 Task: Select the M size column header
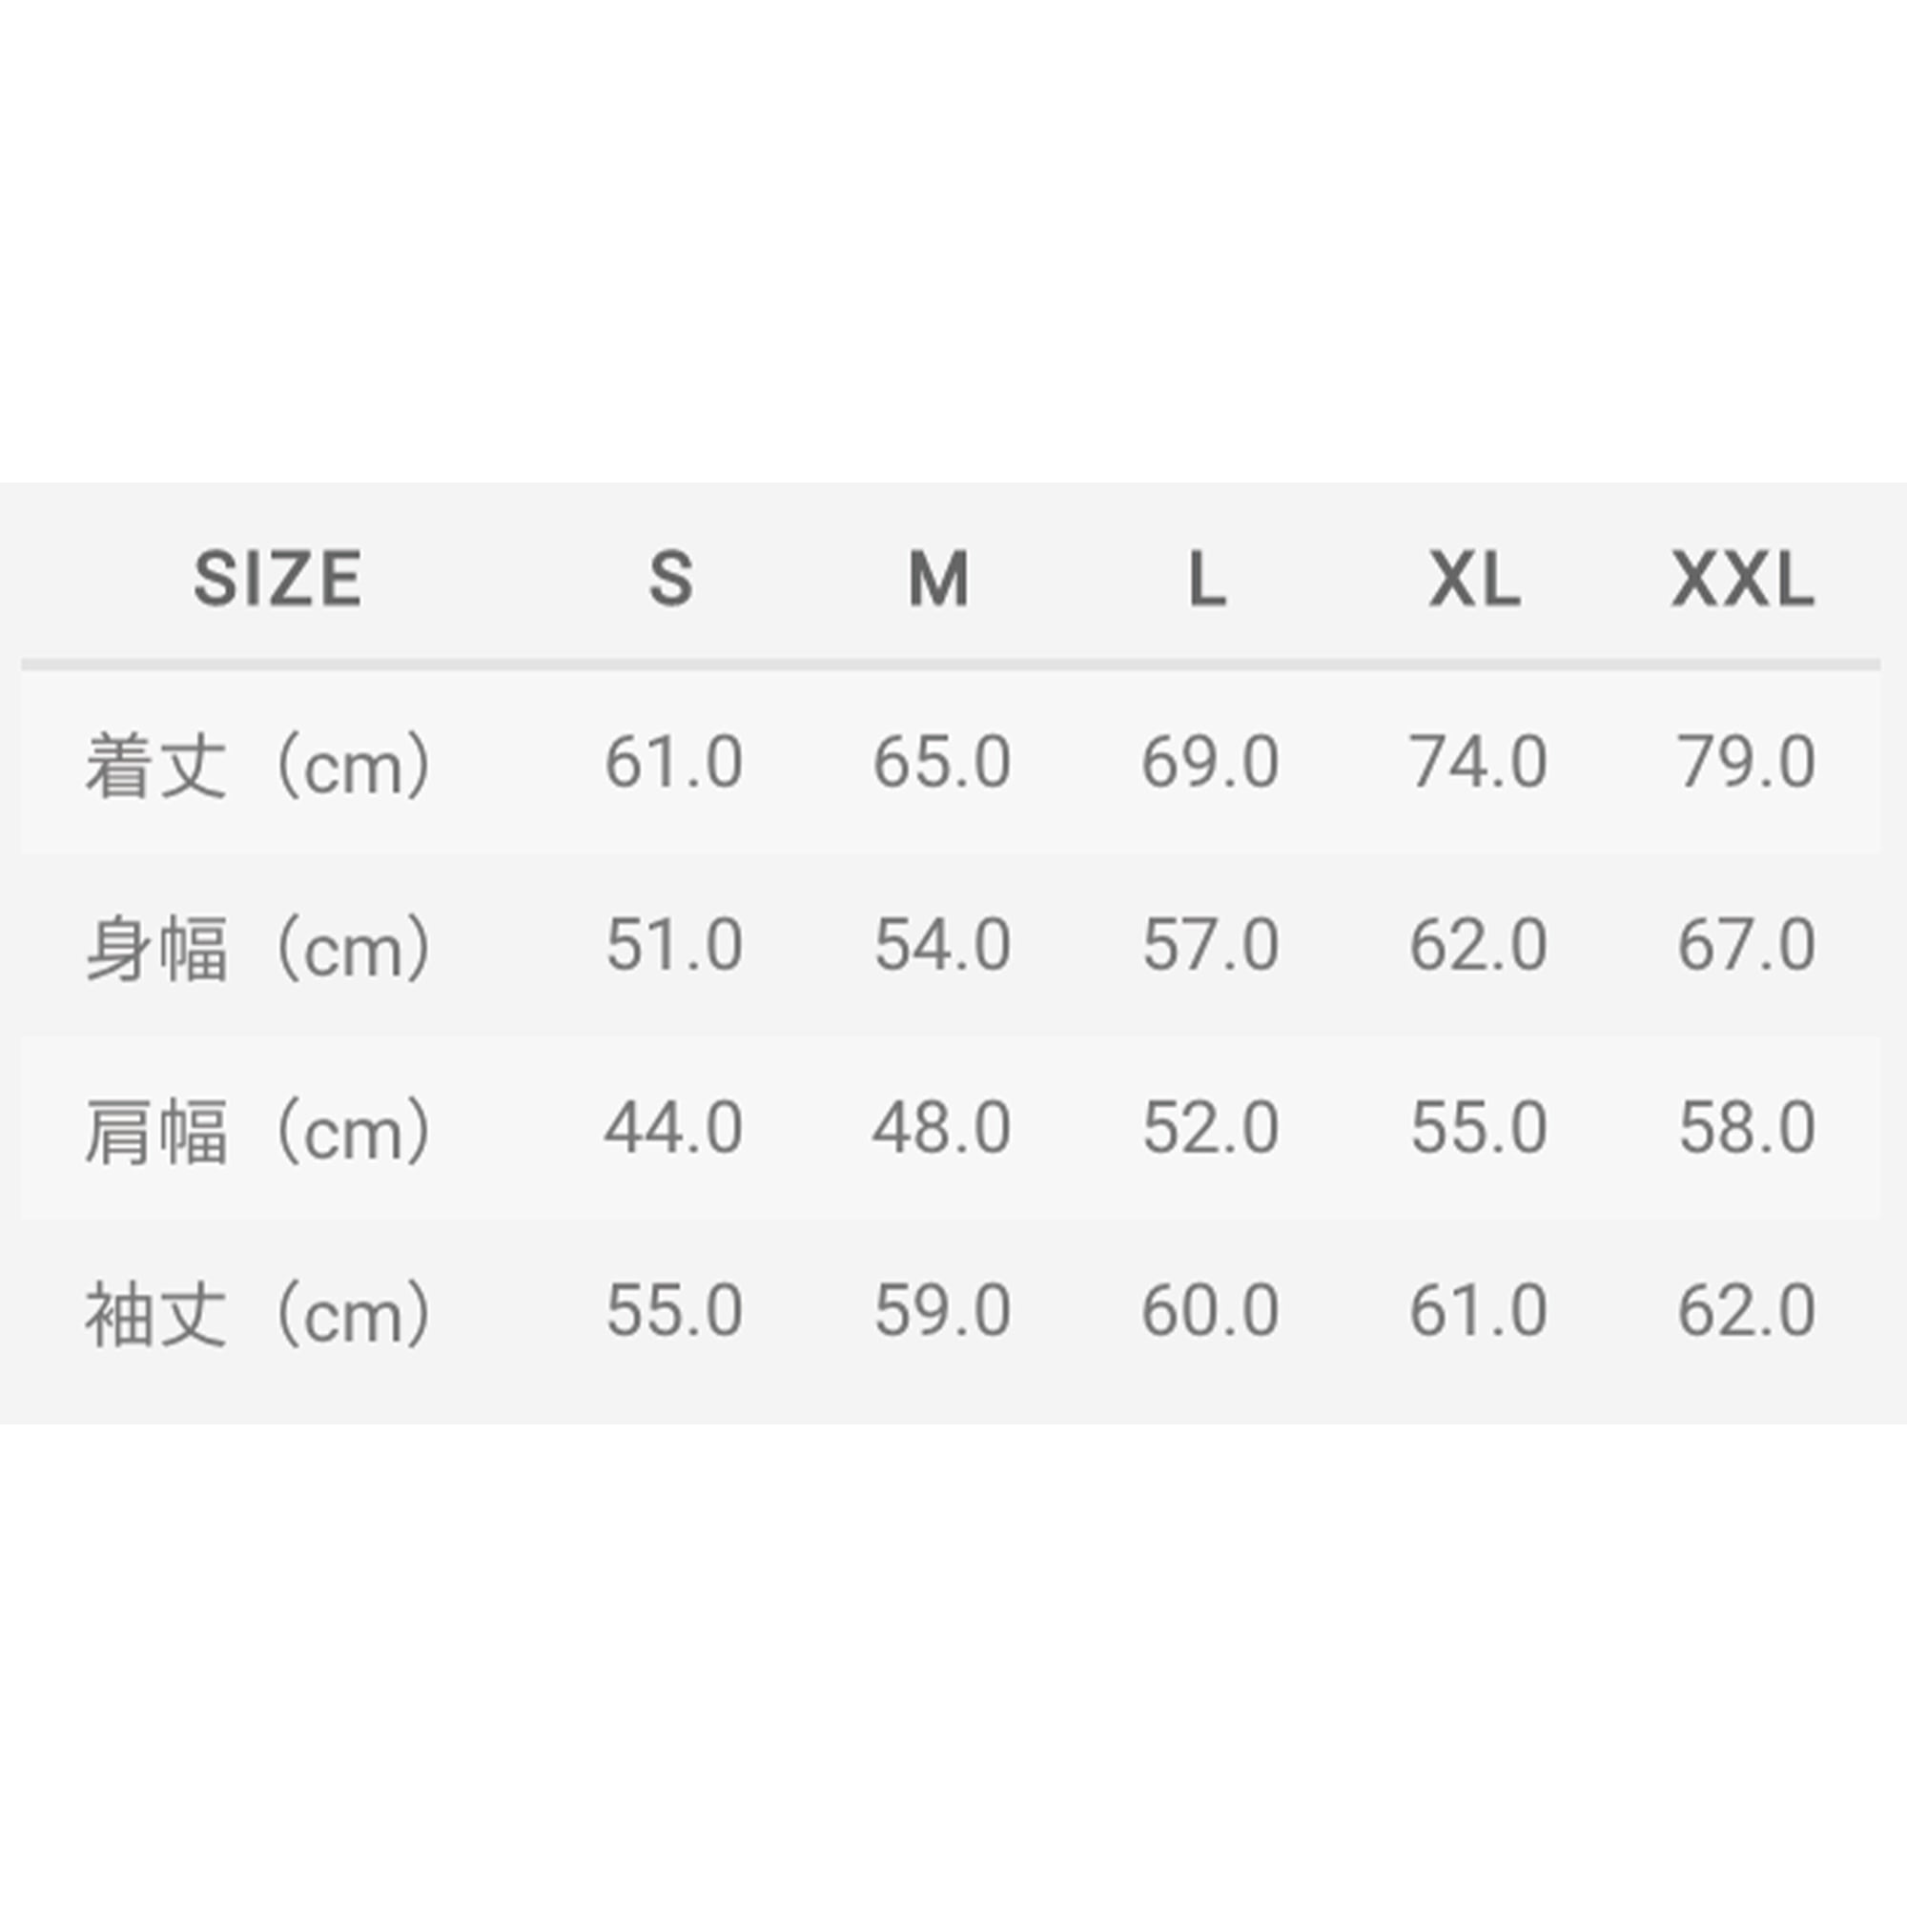[x=938, y=579]
